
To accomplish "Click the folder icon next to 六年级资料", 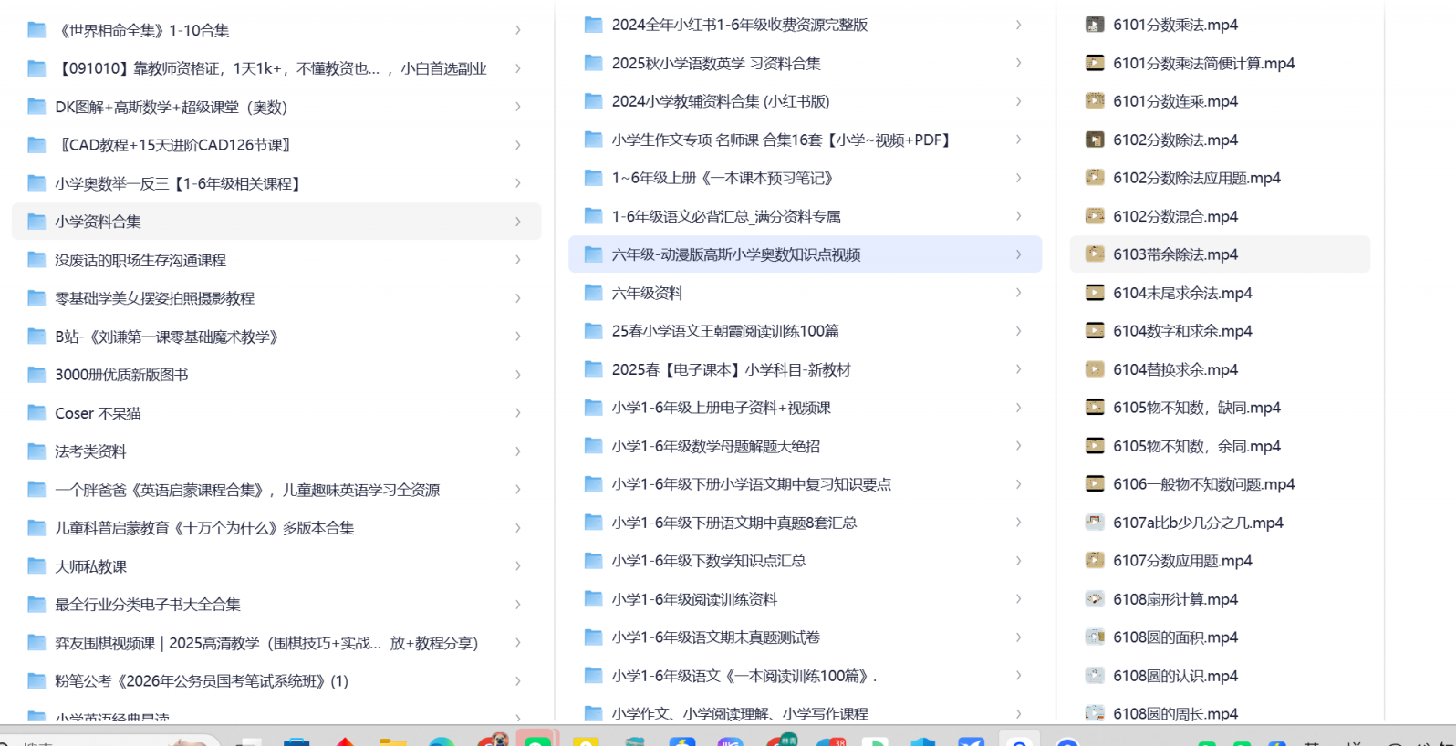I will coord(593,293).
